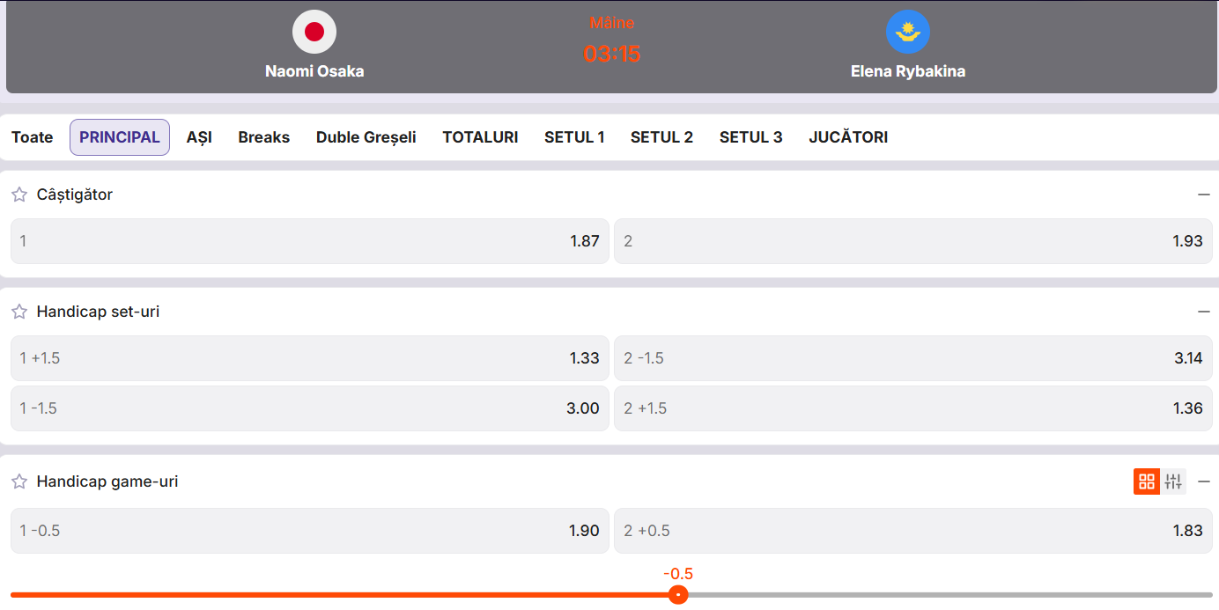1219x610 pixels.
Task: Open the Breaks tab
Action: 264,137
